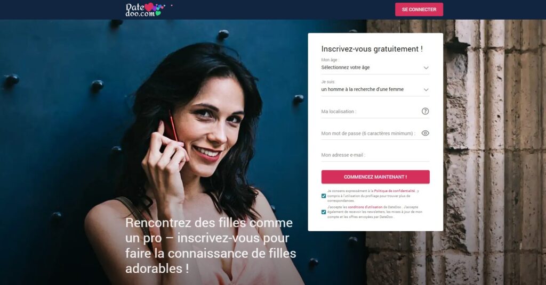Click COMMENCEZ MAINTENANT button

375,177
